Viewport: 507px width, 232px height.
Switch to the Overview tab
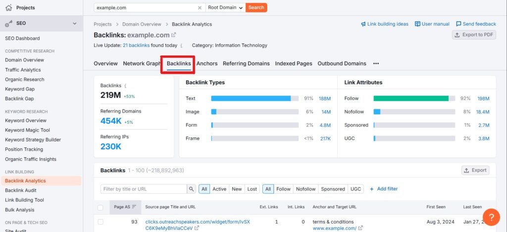point(106,63)
